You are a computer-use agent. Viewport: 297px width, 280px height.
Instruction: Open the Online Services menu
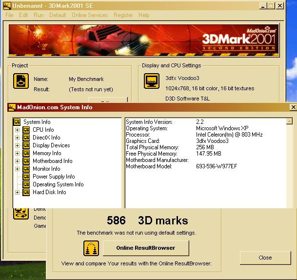[90, 15]
